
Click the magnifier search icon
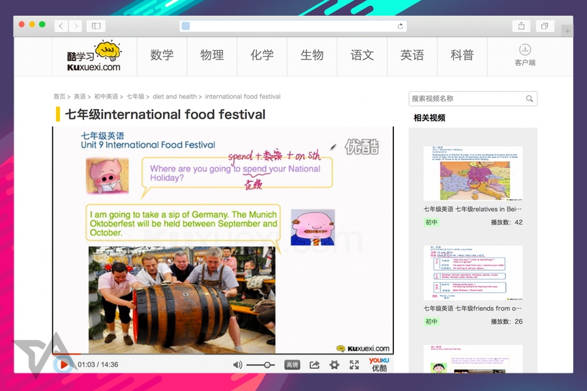[530, 99]
